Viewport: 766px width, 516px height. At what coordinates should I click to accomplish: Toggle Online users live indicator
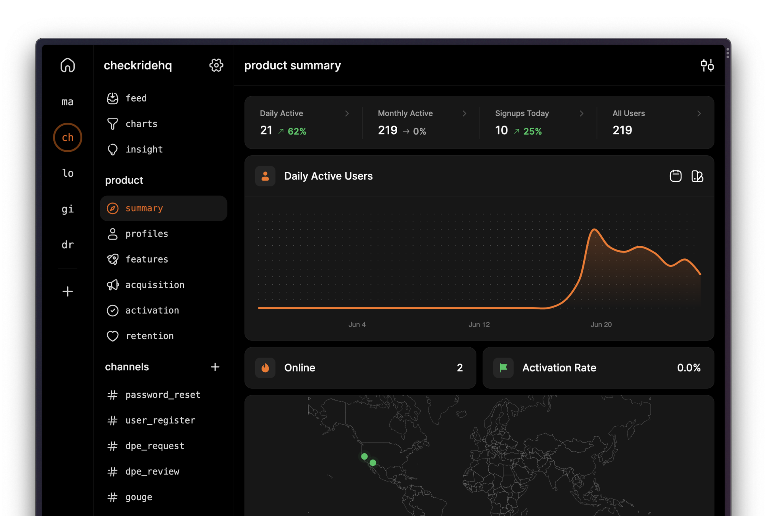click(267, 367)
